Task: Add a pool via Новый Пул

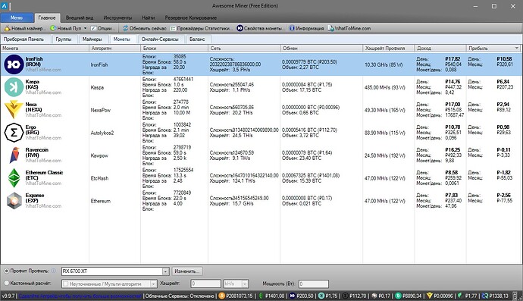Action: pyautogui.click(x=66, y=28)
